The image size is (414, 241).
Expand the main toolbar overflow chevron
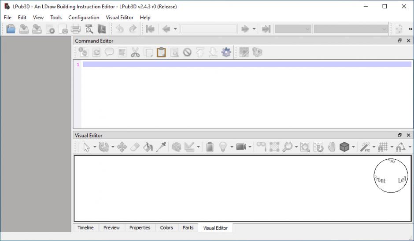(410, 29)
